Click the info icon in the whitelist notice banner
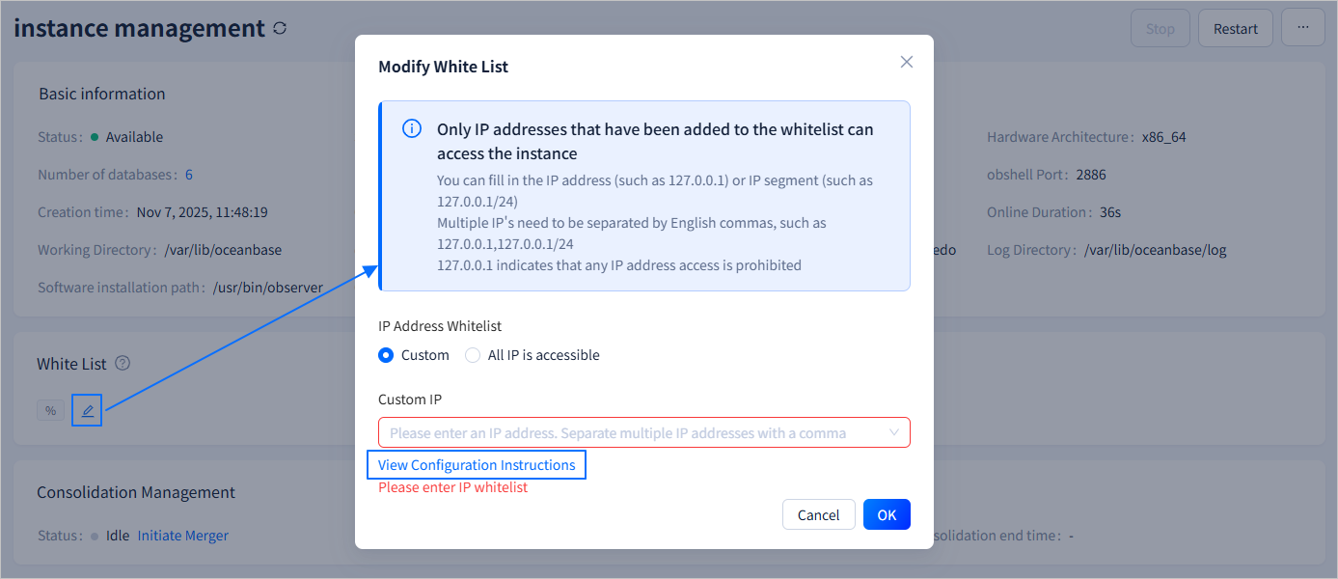 [x=411, y=127]
